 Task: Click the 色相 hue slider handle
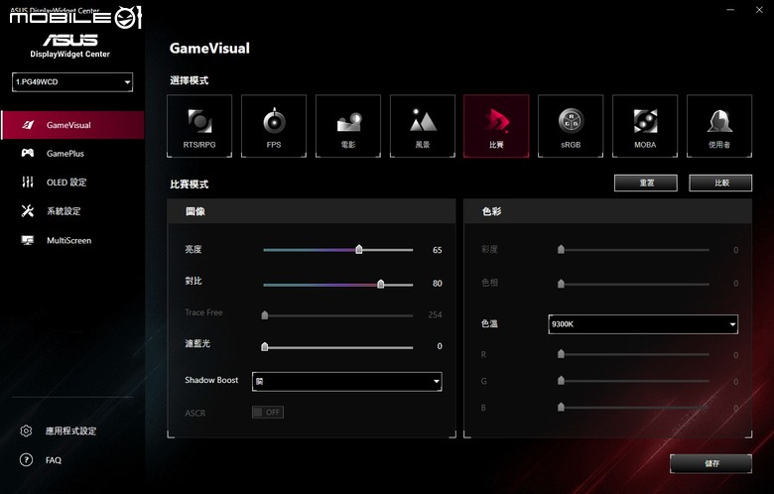(561, 284)
